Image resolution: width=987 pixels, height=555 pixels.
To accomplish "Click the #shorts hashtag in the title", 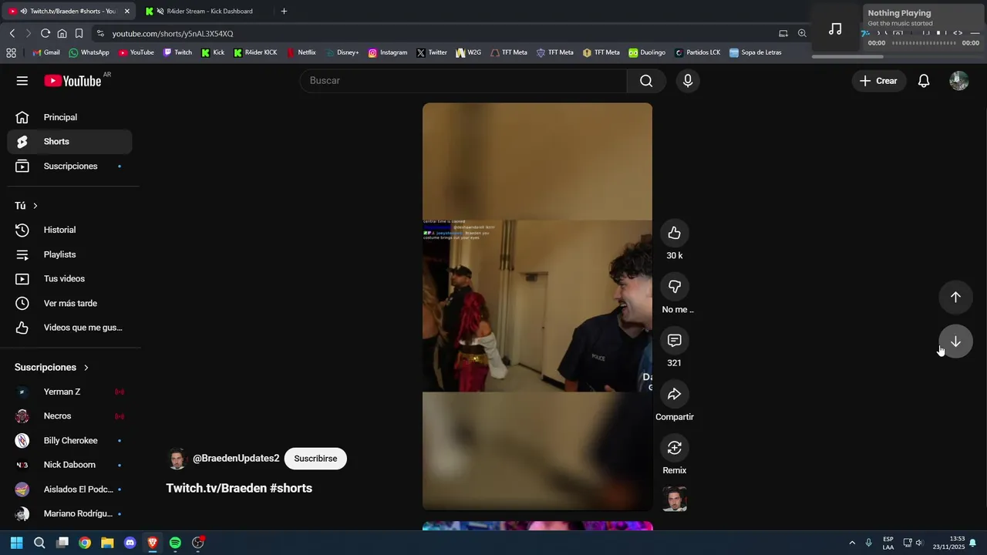I will point(291,489).
